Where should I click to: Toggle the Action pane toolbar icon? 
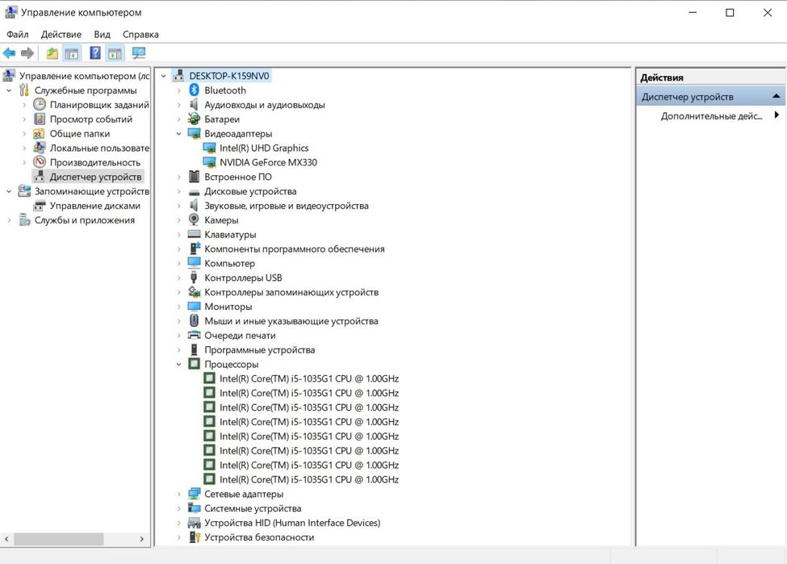coord(115,52)
